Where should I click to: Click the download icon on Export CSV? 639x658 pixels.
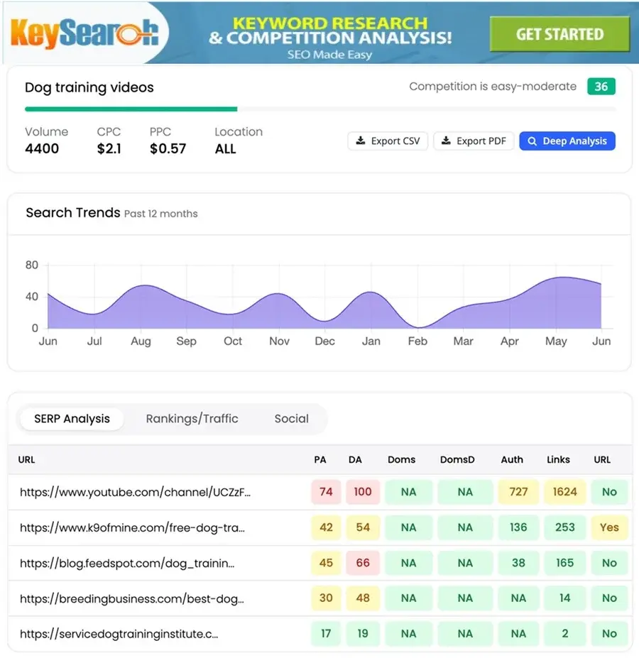tap(360, 141)
